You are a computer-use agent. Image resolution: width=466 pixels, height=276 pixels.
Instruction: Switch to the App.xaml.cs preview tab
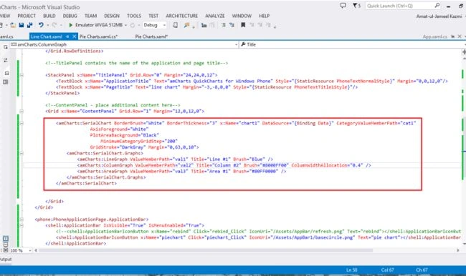point(435,36)
